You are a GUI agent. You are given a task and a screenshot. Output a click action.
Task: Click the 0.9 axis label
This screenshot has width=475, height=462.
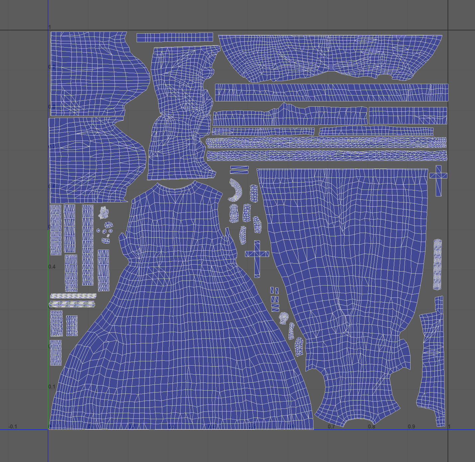[412, 426]
